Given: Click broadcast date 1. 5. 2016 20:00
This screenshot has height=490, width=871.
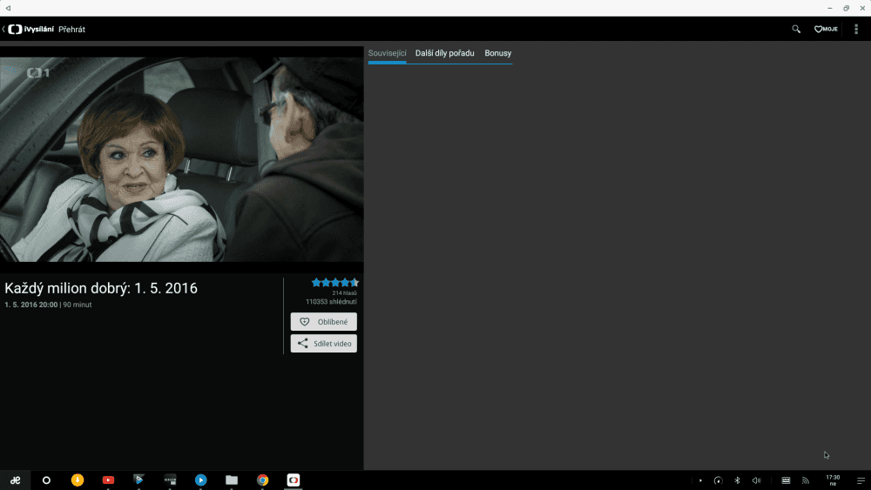Looking at the screenshot, I should point(31,305).
